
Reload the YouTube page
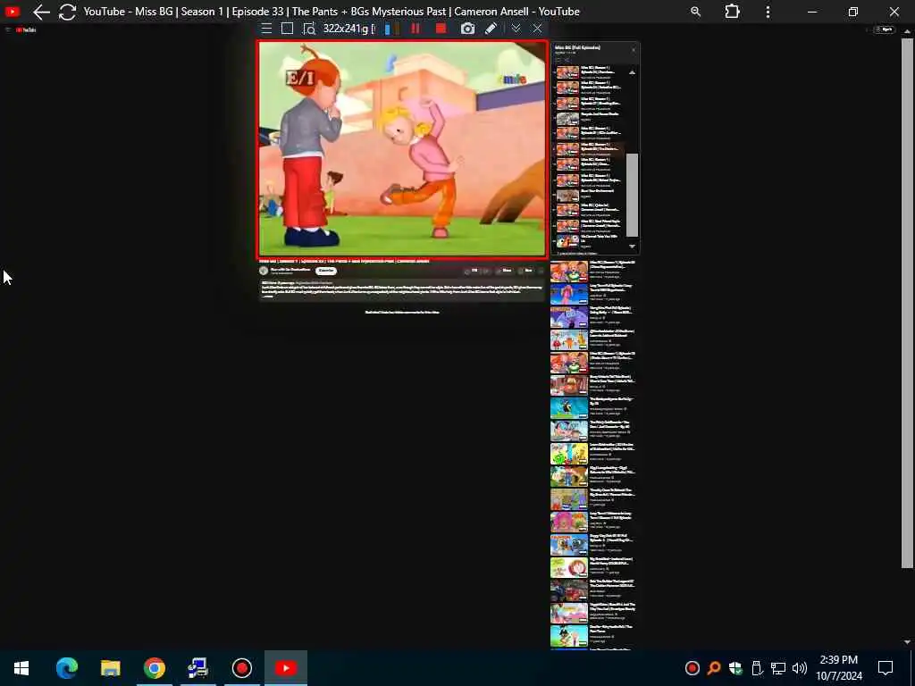click(67, 12)
